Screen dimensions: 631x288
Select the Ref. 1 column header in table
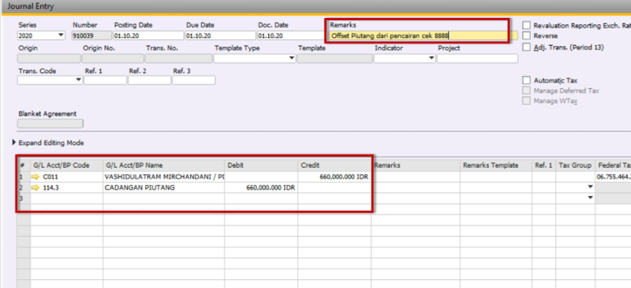click(543, 165)
